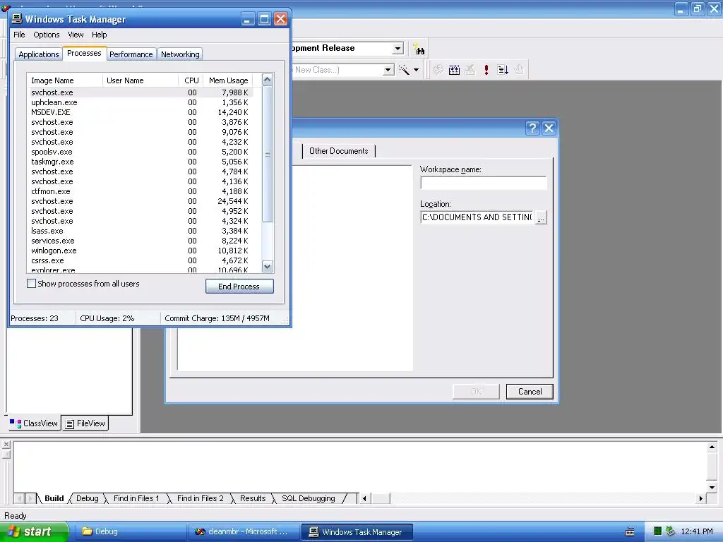Switch to the FileView tab
Screen dimensions: 723x542
[x=85, y=423]
